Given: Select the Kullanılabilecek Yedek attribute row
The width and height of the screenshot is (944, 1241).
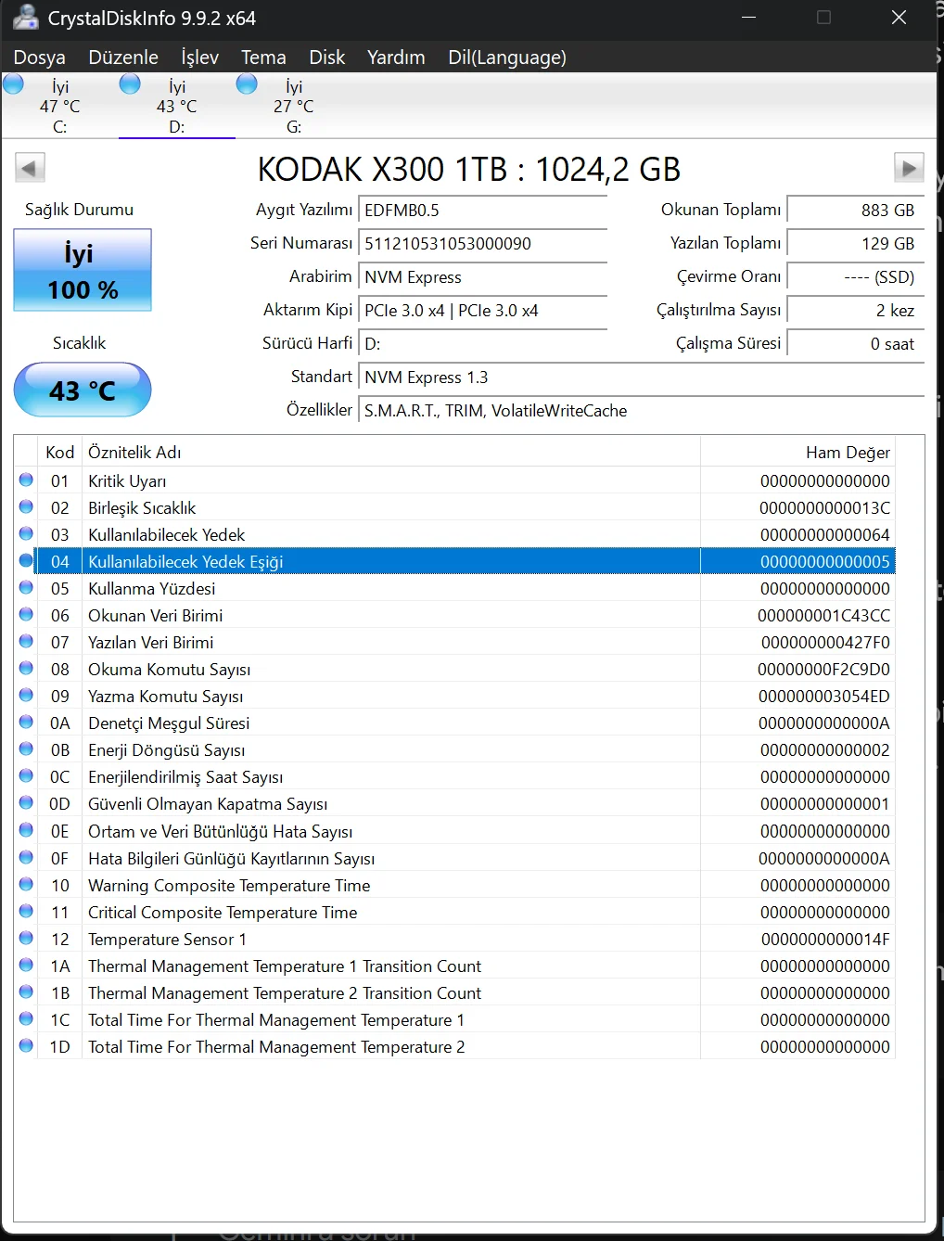Looking at the screenshot, I should (454, 535).
